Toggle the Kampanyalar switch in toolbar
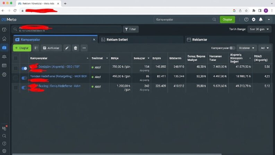Image resolution: width=275 pixels, height=155 pixels. 232,48
